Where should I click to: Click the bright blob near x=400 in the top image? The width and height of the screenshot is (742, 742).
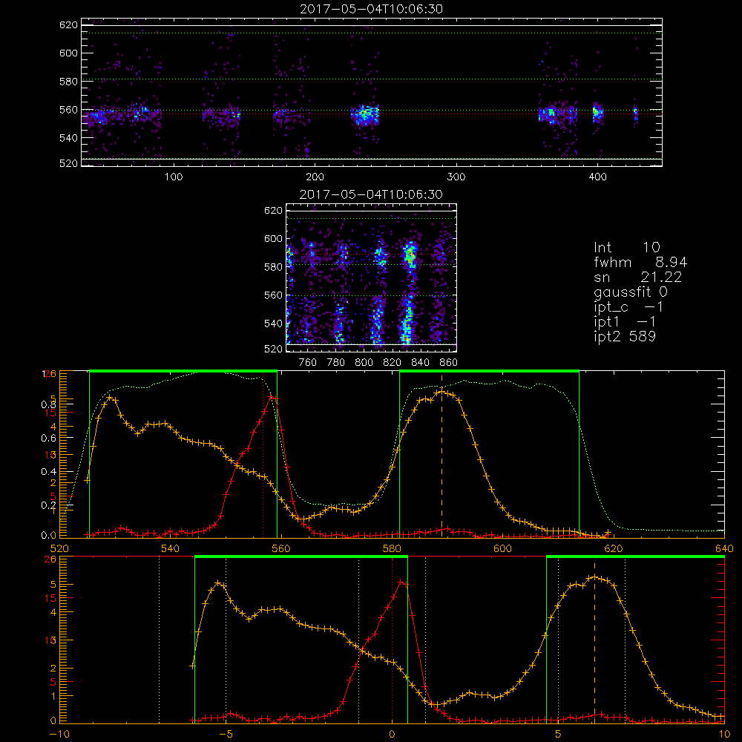(x=598, y=113)
